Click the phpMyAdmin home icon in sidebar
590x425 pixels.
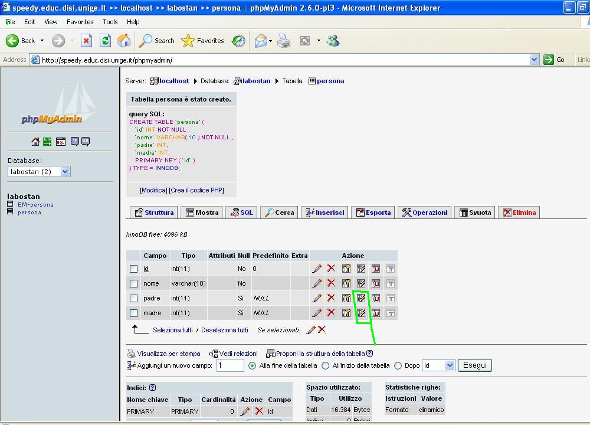click(35, 142)
